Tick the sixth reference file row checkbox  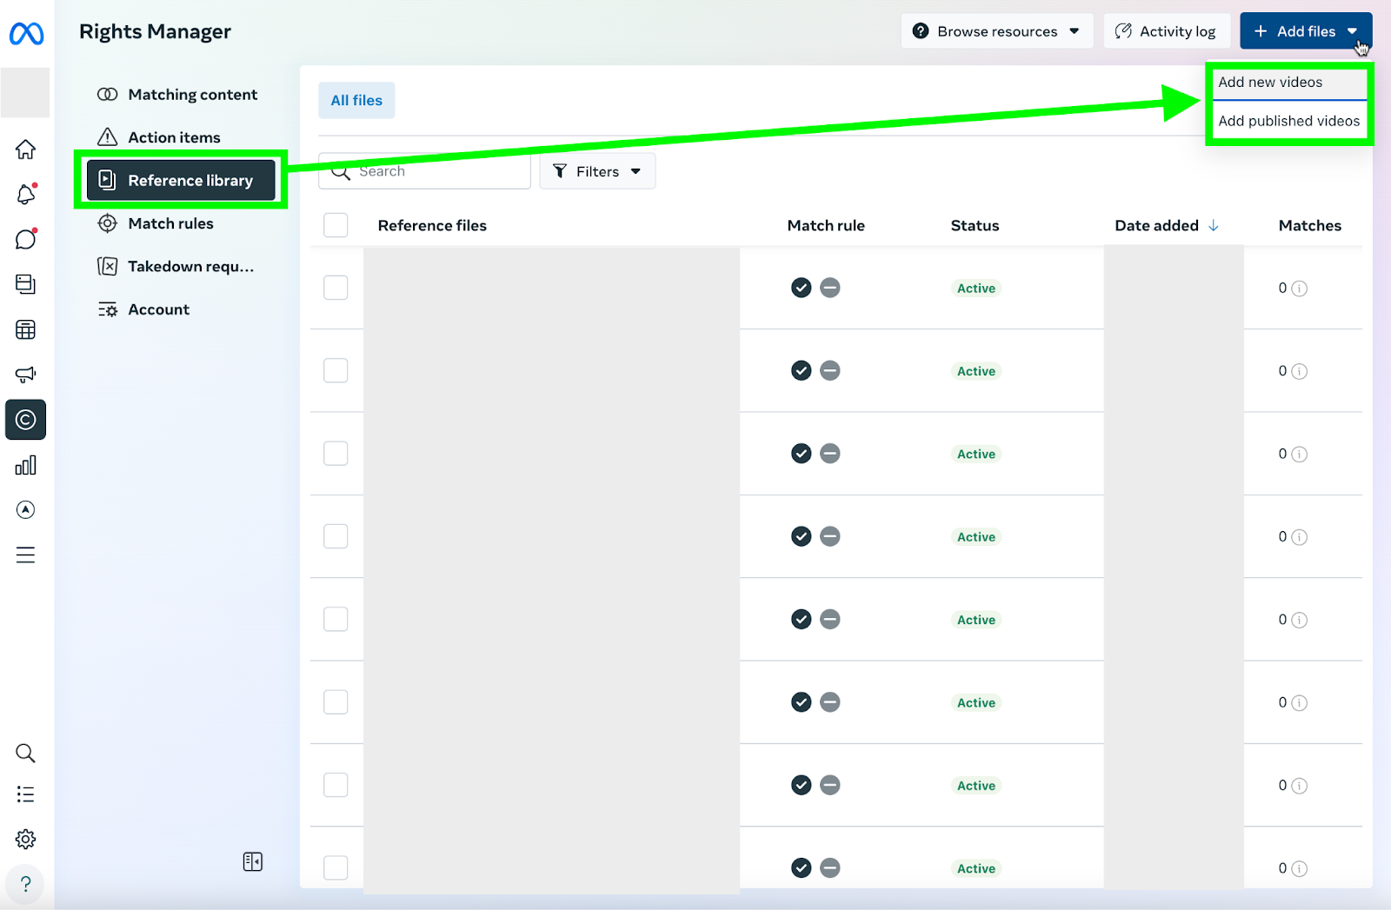point(336,702)
